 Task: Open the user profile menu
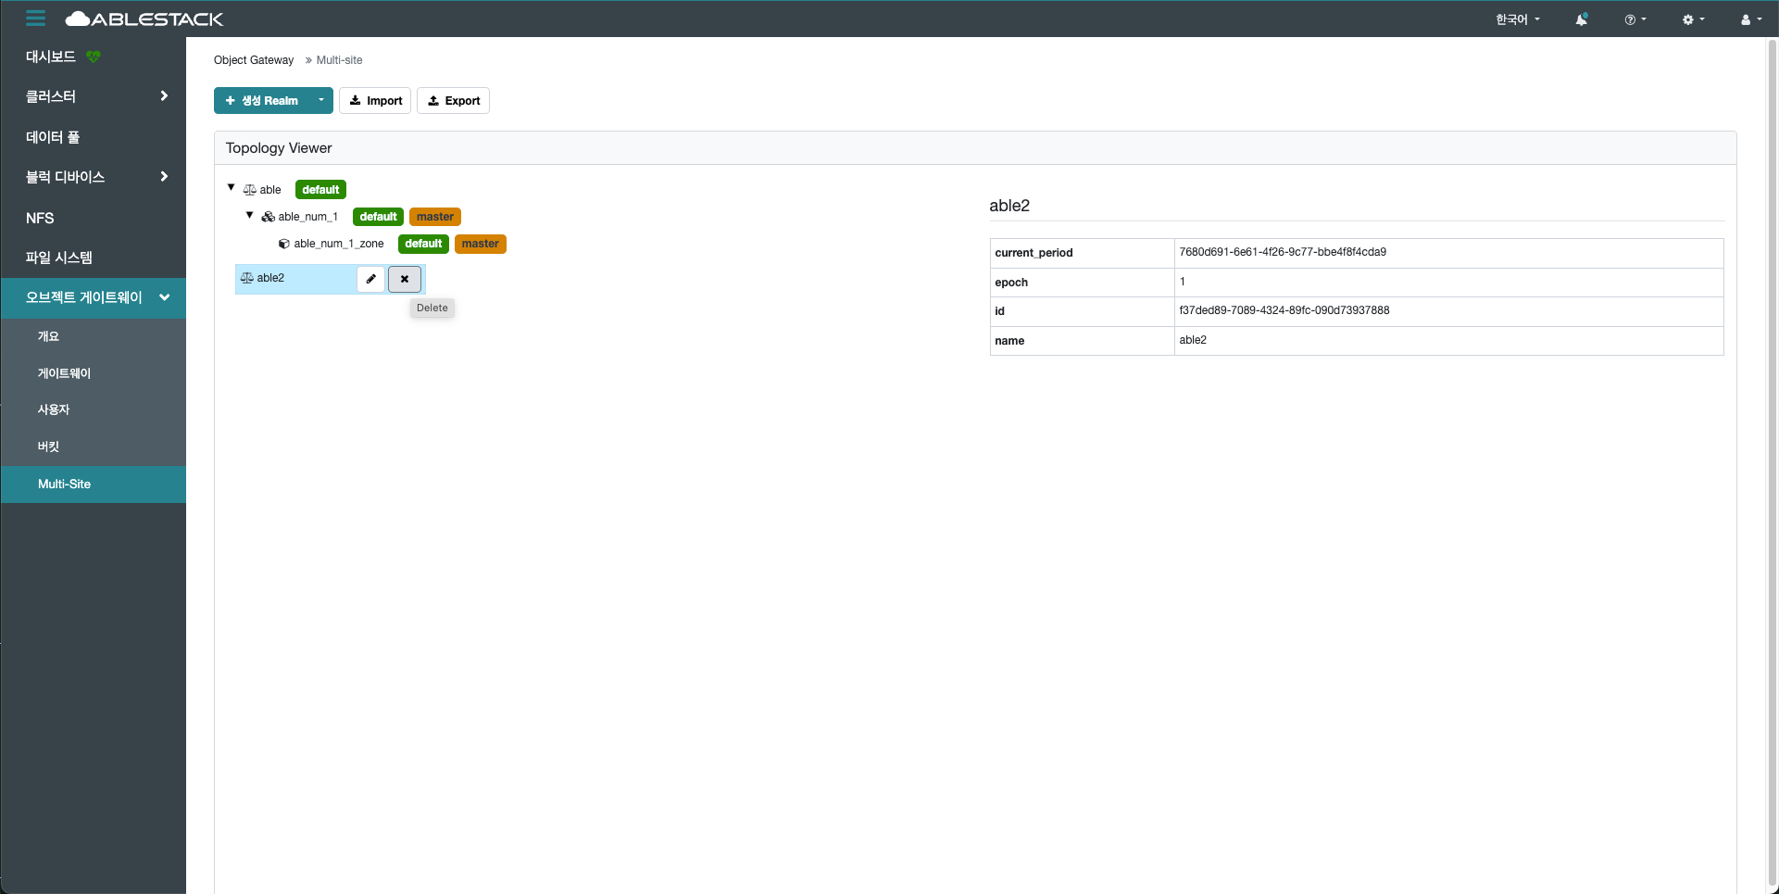tap(1750, 19)
